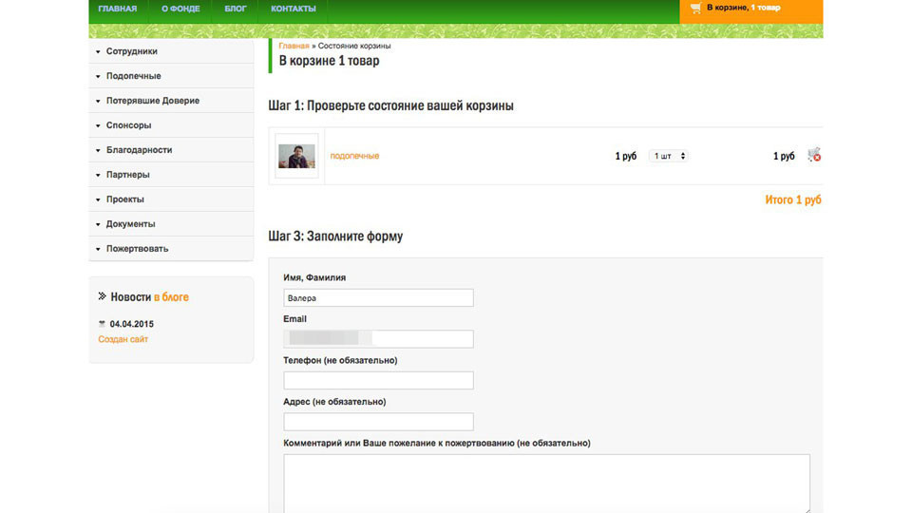Click the date text 04.04.2015

click(132, 324)
